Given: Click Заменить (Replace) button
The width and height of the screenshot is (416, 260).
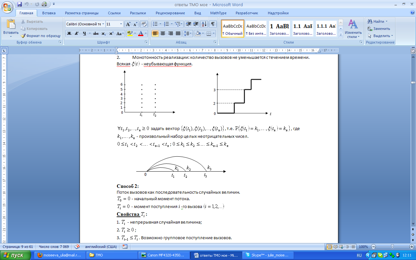Looking at the screenshot, I should pyautogui.click(x=379, y=29).
